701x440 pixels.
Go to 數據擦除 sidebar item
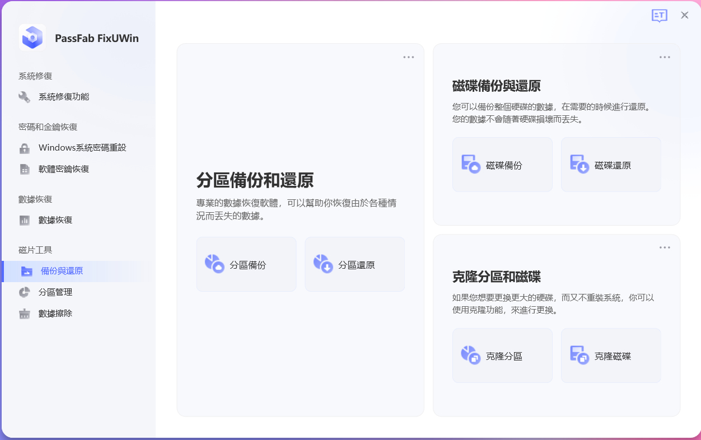(55, 313)
